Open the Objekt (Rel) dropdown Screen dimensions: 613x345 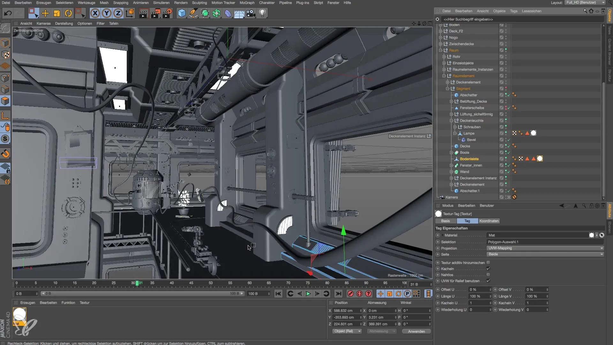click(x=346, y=331)
